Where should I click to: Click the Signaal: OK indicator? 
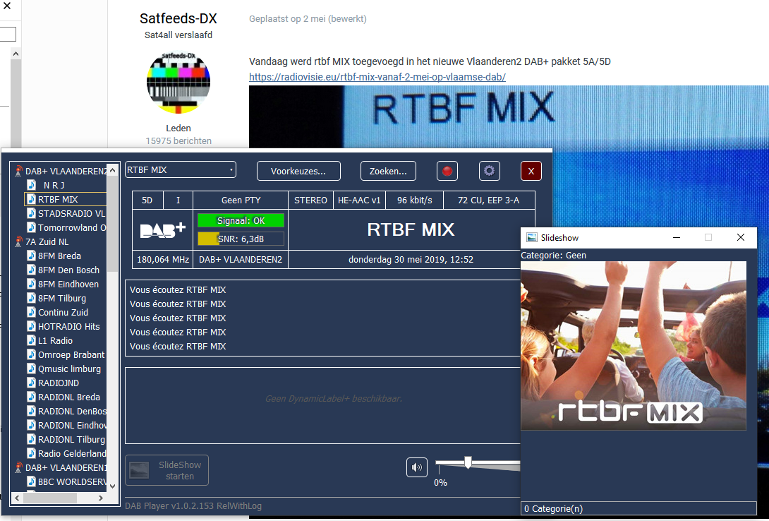[241, 221]
